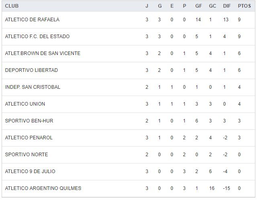The height and width of the screenshot is (200, 257).
Task: Select ATLETICO 9 DE JULIO team name
Action: coord(30,171)
